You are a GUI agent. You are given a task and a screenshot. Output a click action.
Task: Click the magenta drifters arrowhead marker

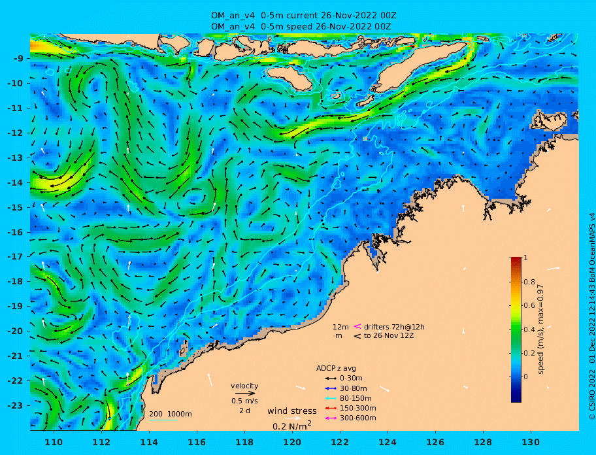coord(357,326)
